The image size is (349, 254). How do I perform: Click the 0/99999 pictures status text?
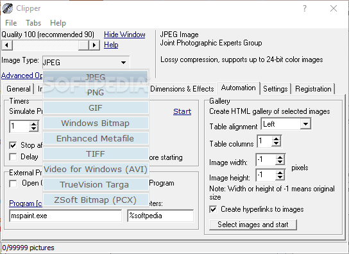click(28, 248)
